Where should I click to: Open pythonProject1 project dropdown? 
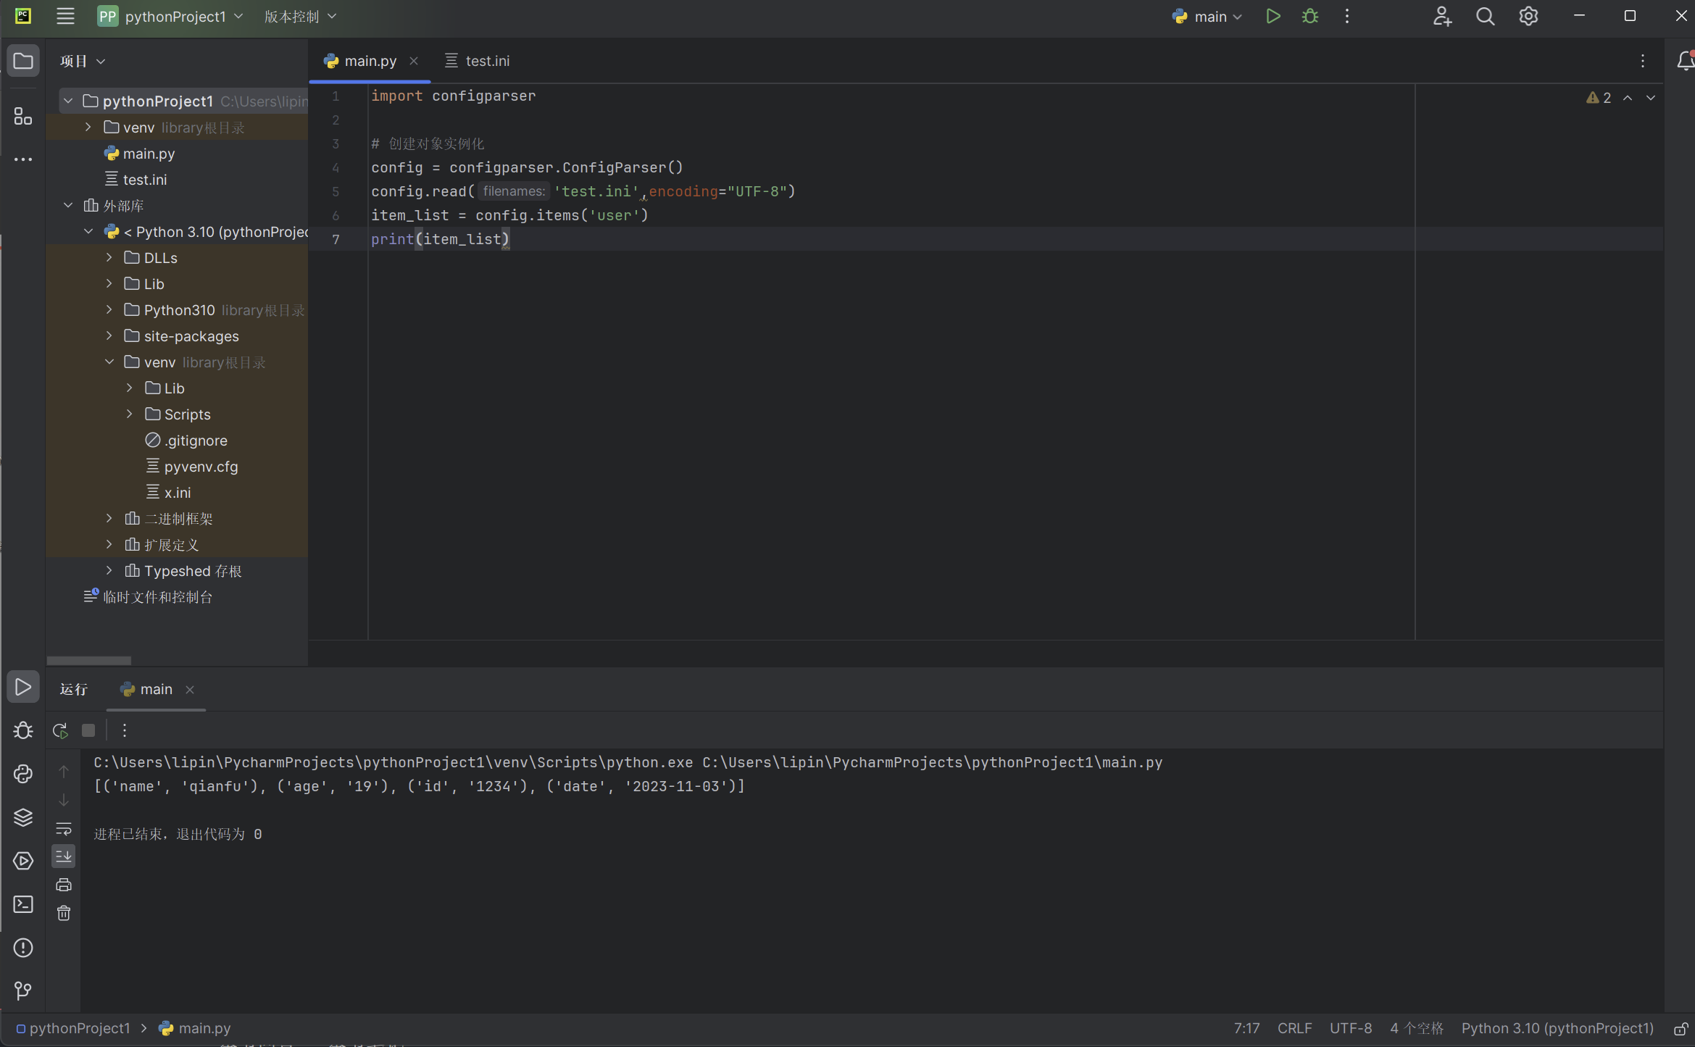tap(170, 16)
